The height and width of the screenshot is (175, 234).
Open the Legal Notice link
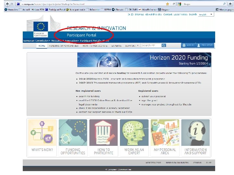180,15
